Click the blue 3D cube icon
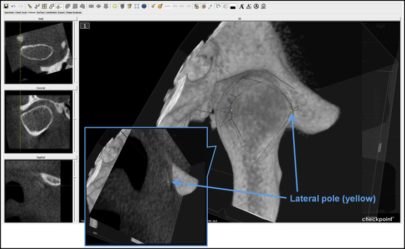Screen dimensions: 405x249 tap(145, 6)
